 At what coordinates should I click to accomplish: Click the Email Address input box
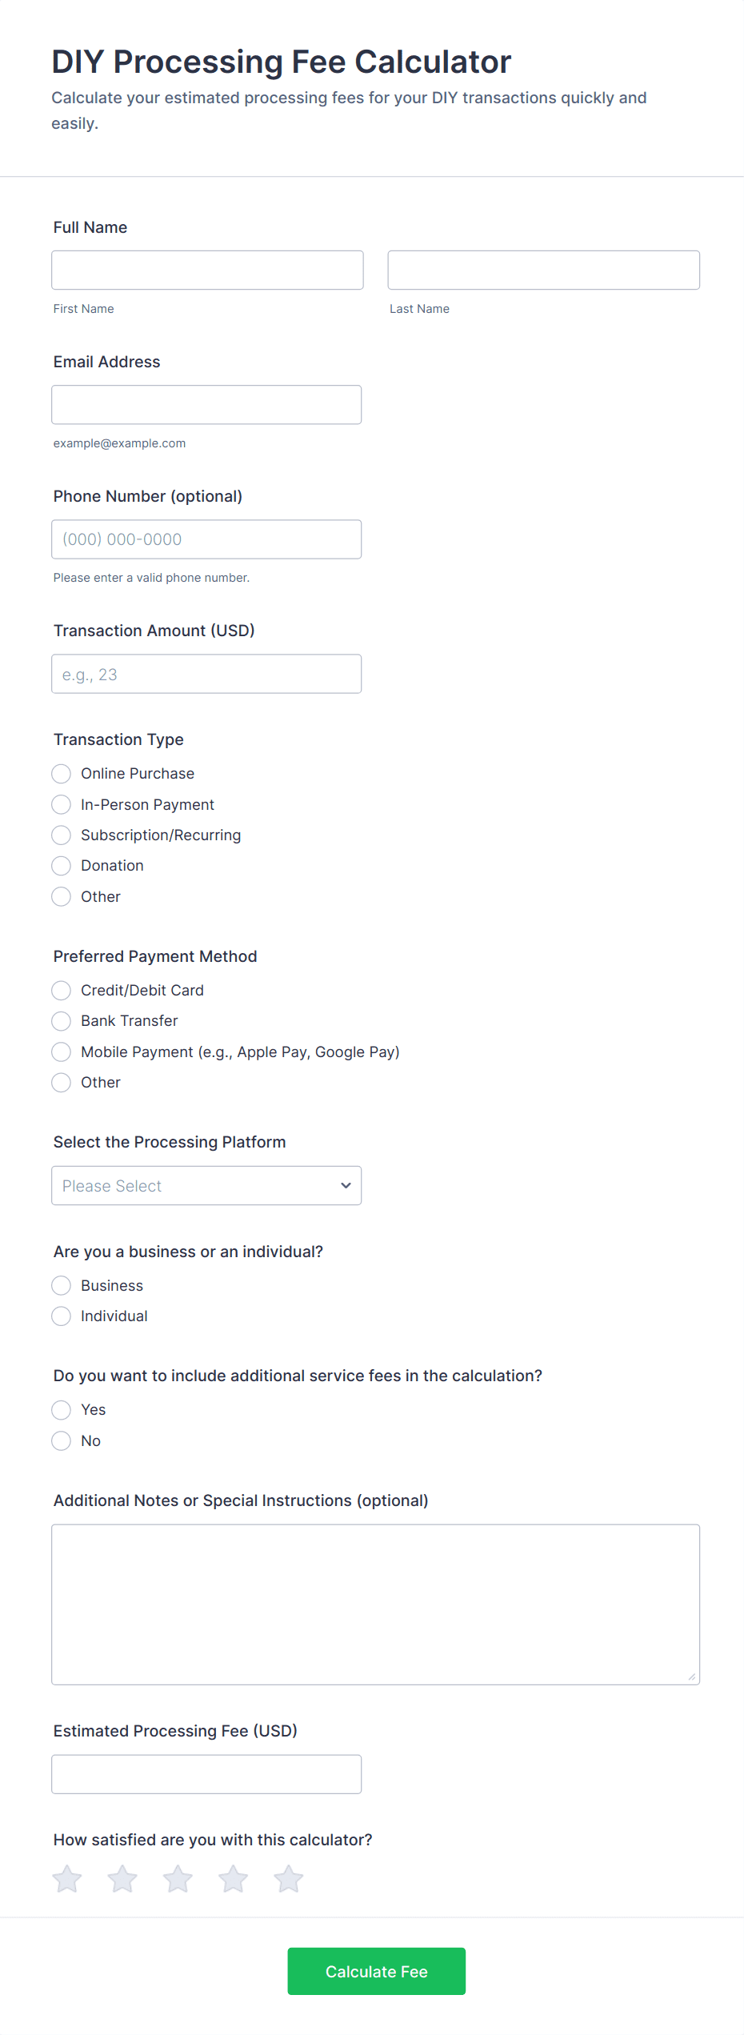coord(206,405)
